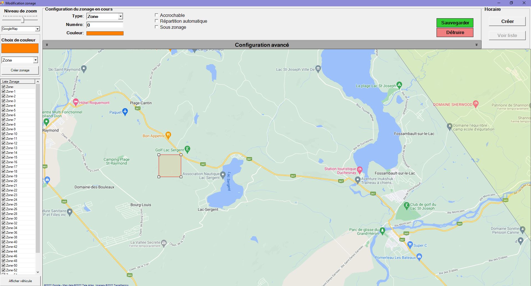This screenshot has height=286, width=531.
Task: Click the Bon Appetite restaurant pin
Action: coord(168,135)
